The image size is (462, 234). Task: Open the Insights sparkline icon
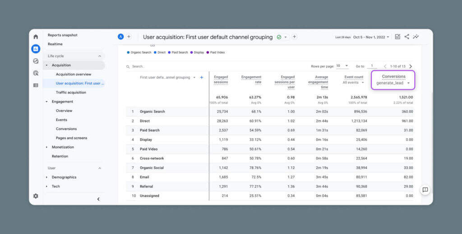pyautogui.click(x=416, y=37)
